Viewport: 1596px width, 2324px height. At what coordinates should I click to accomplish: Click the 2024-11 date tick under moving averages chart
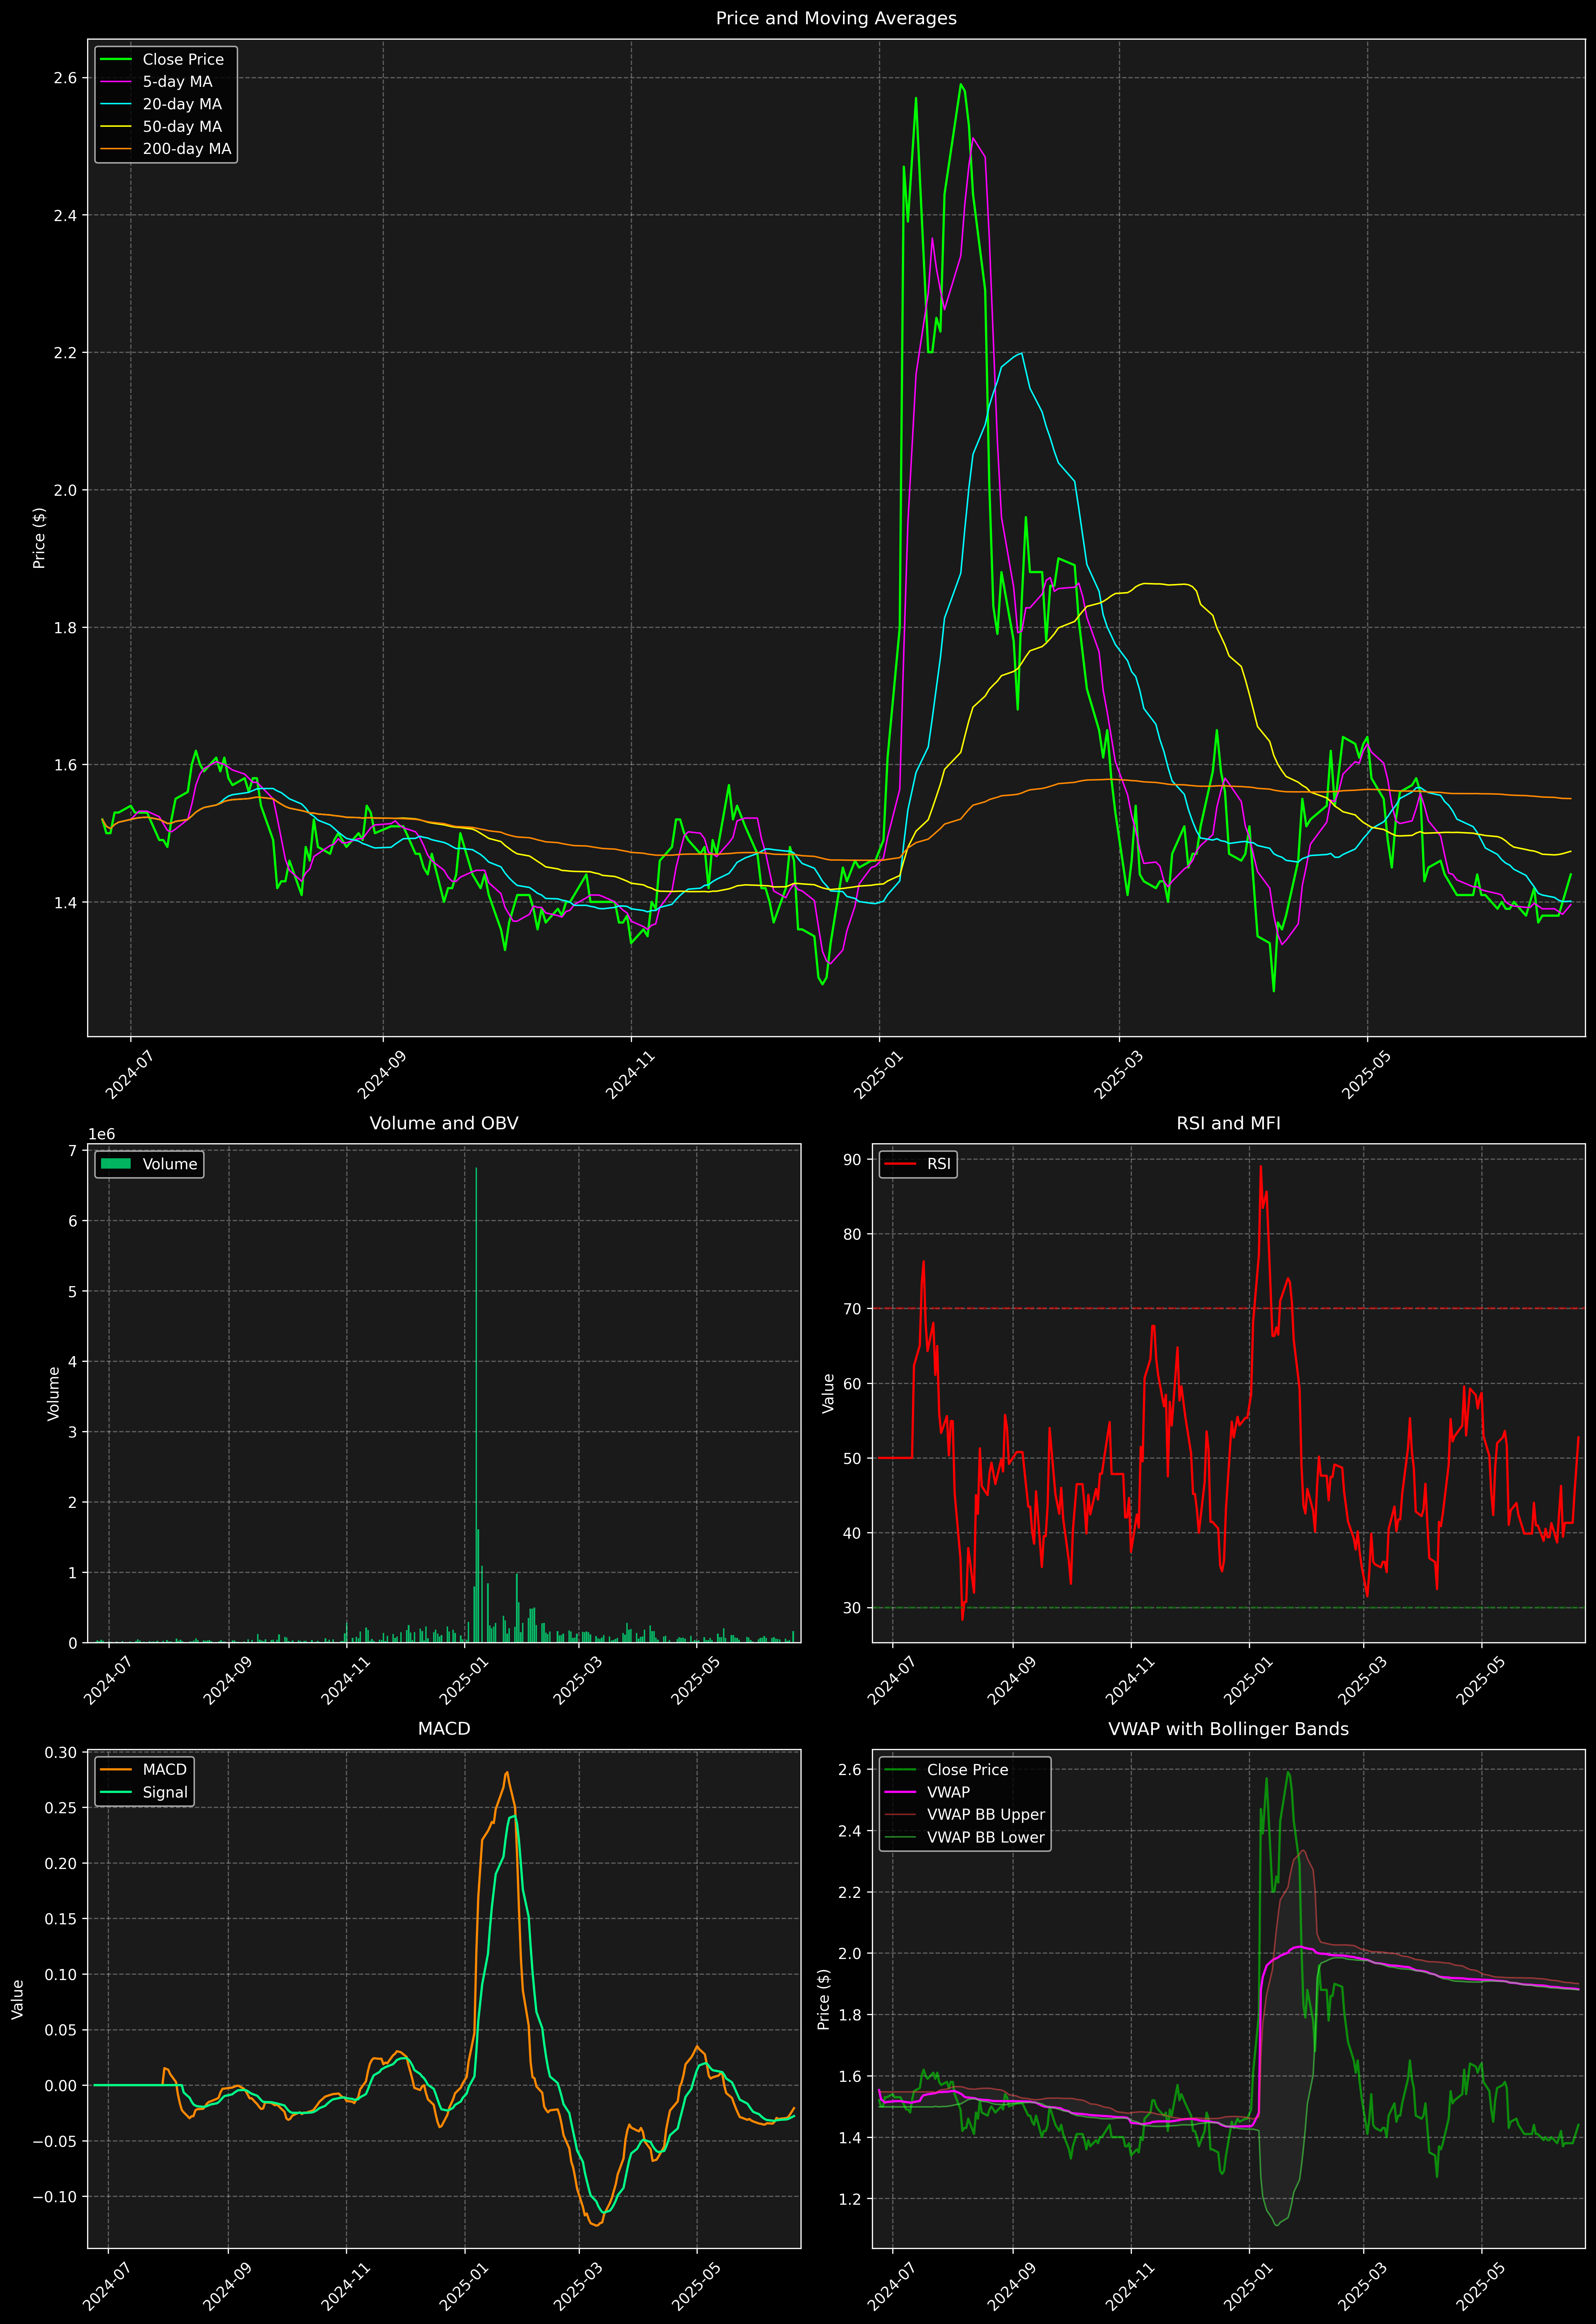[x=629, y=1075]
